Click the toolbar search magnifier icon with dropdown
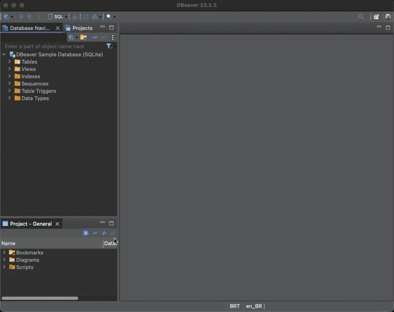Viewport: 394px width, 312px height. tap(109, 17)
